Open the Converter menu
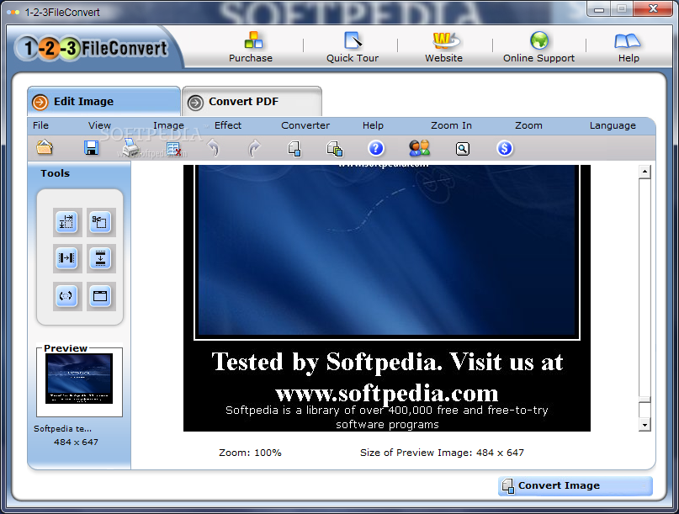 point(305,125)
